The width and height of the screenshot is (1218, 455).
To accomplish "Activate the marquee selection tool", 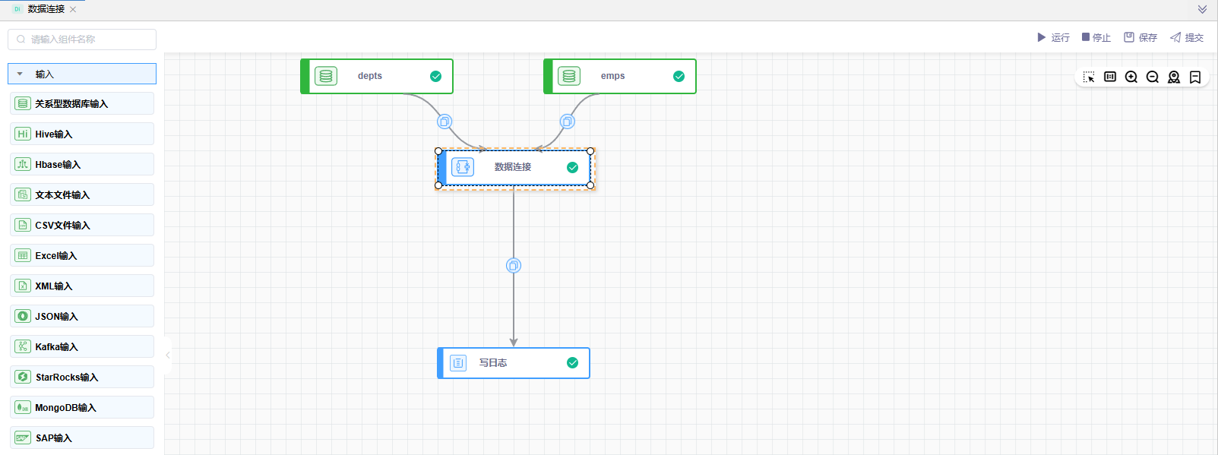I will click(x=1089, y=77).
